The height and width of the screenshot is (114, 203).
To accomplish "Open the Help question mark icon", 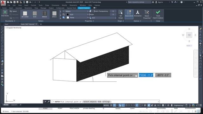I will (181, 2).
